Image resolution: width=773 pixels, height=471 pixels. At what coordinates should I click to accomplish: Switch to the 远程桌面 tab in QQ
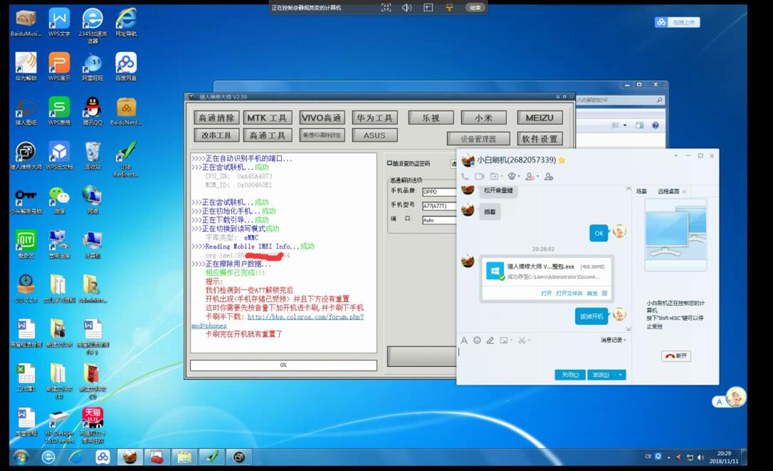(668, 191)
